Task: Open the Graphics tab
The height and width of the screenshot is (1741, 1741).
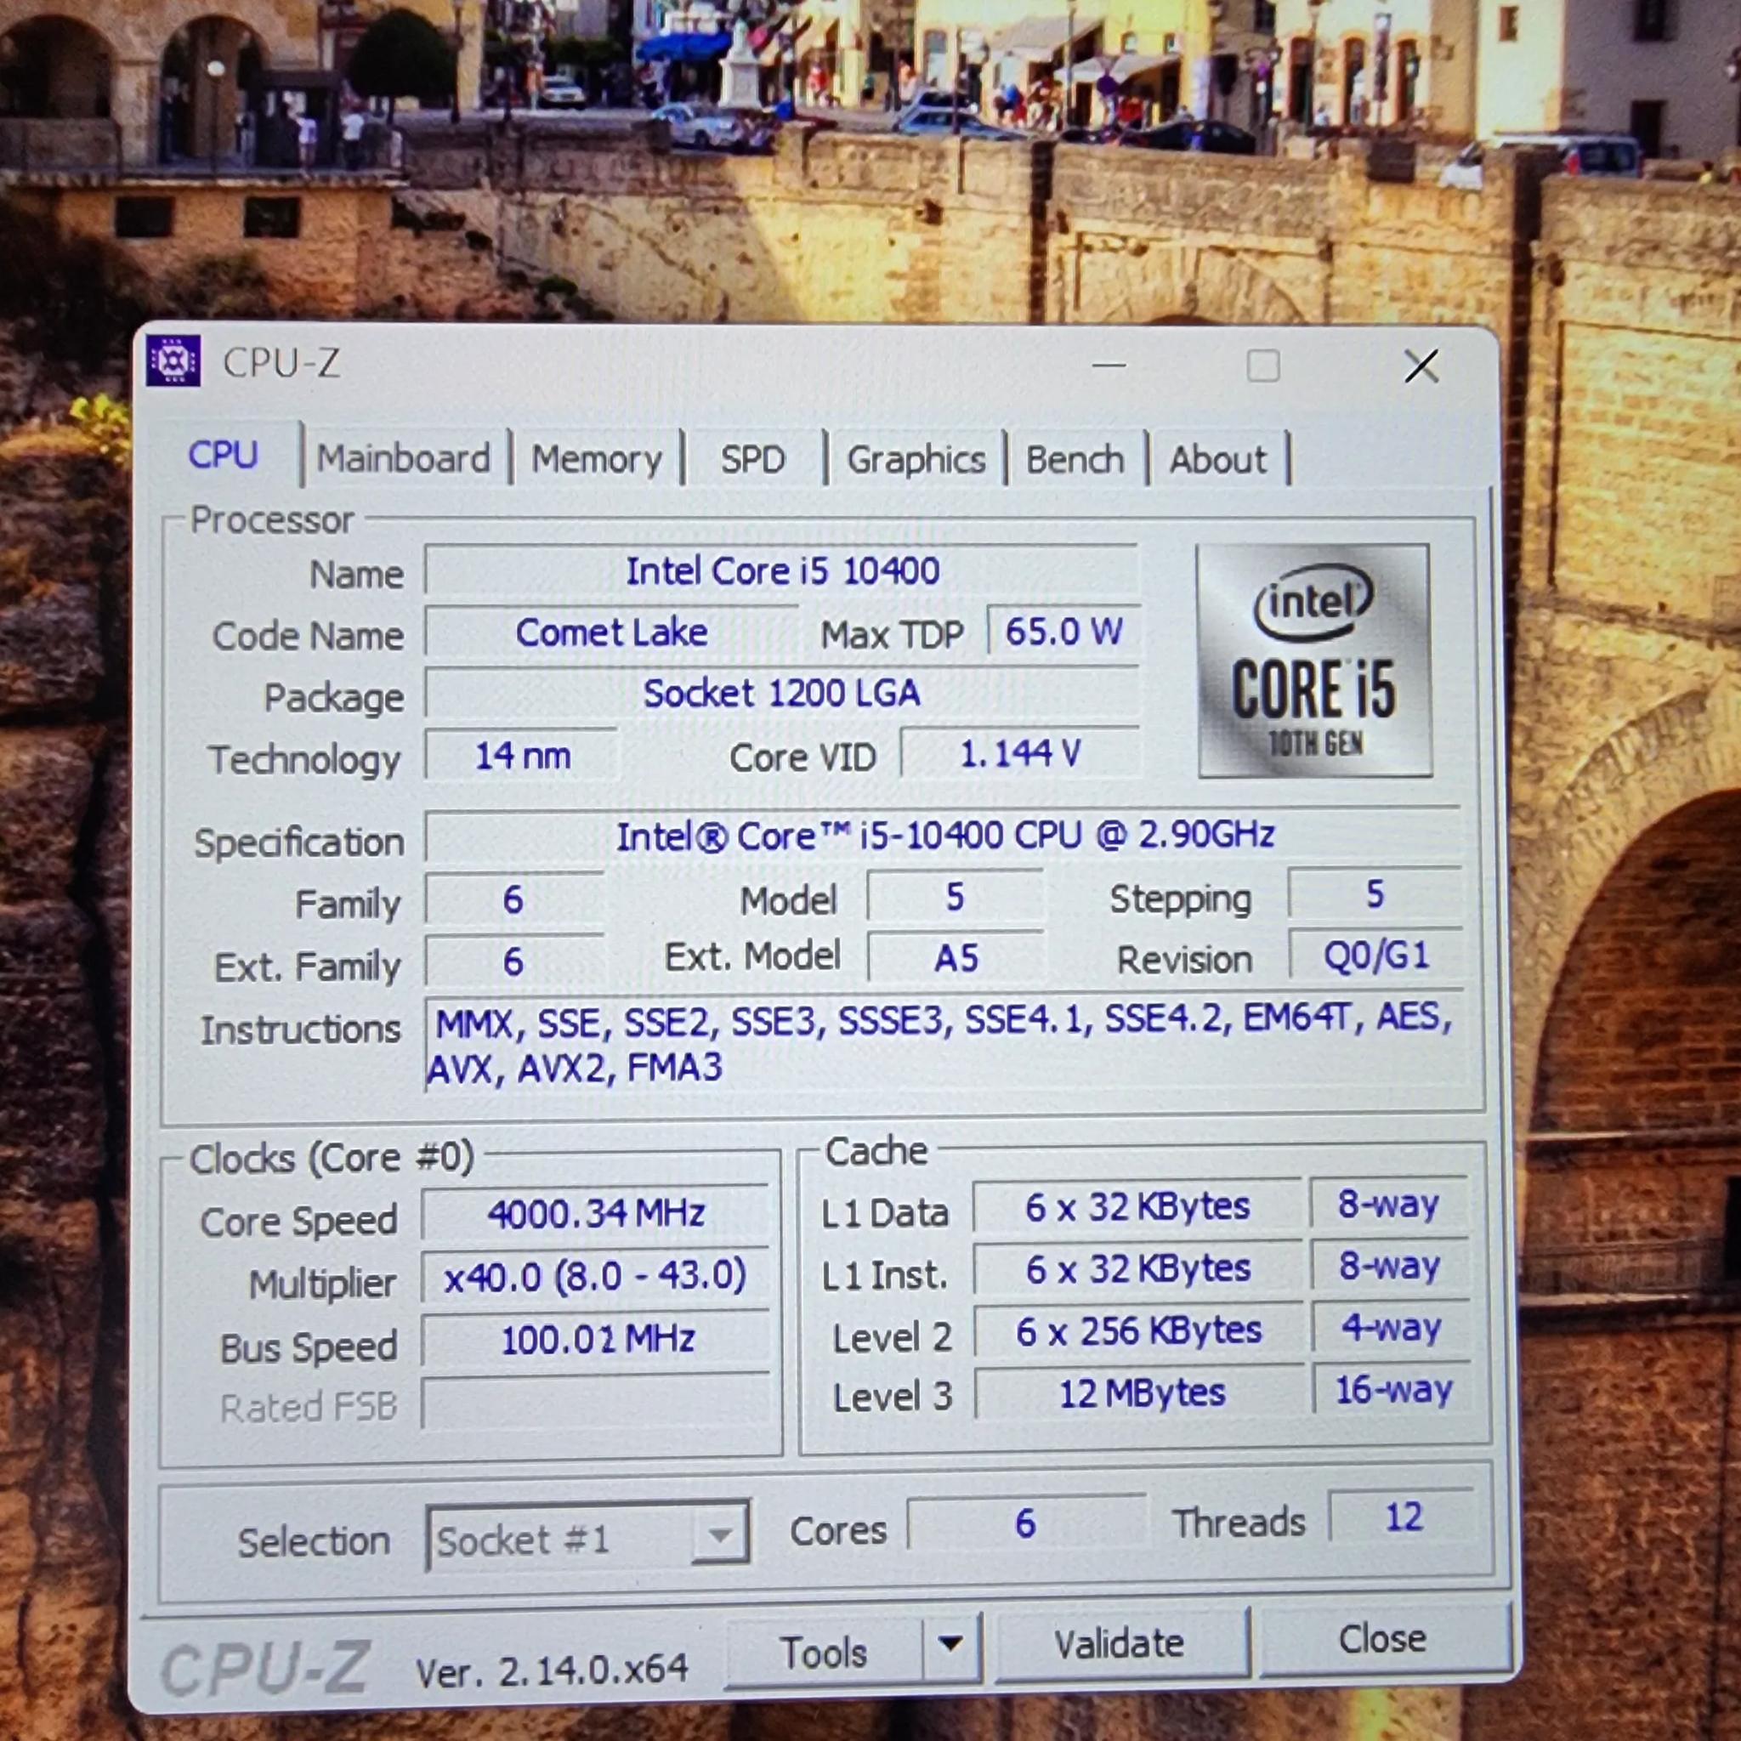Action: (x=916, y=460)
